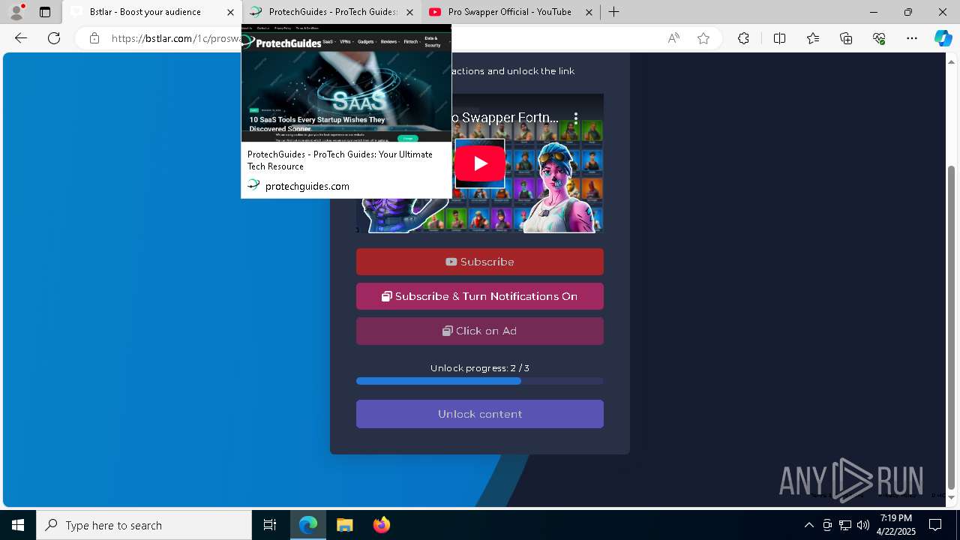Open the taskbar clock and calendar
The width and height of the screenshot is (960, 540).
click(896, 525)
